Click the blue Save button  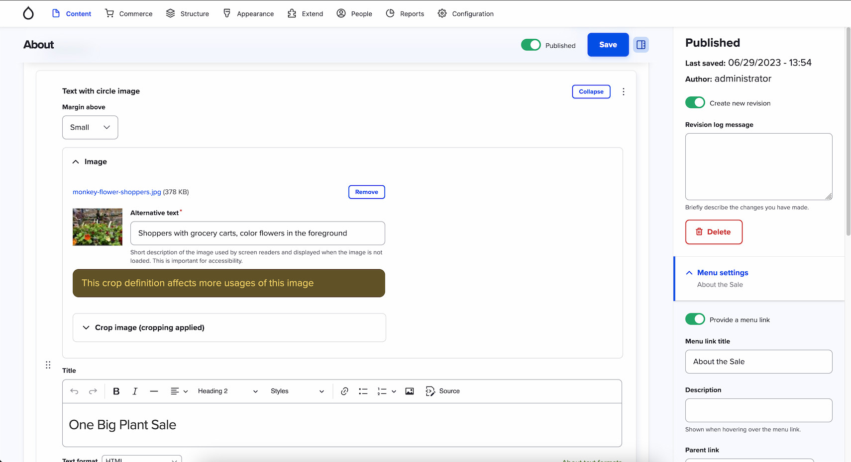click(x=608, y=45)
